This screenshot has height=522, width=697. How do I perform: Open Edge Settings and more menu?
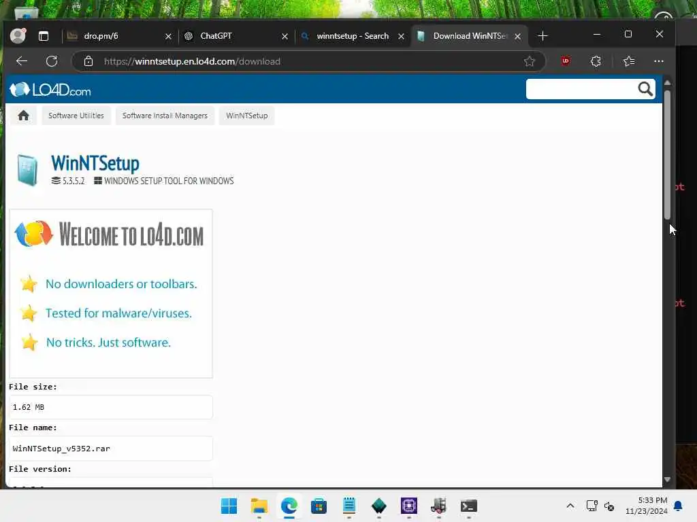659,61
